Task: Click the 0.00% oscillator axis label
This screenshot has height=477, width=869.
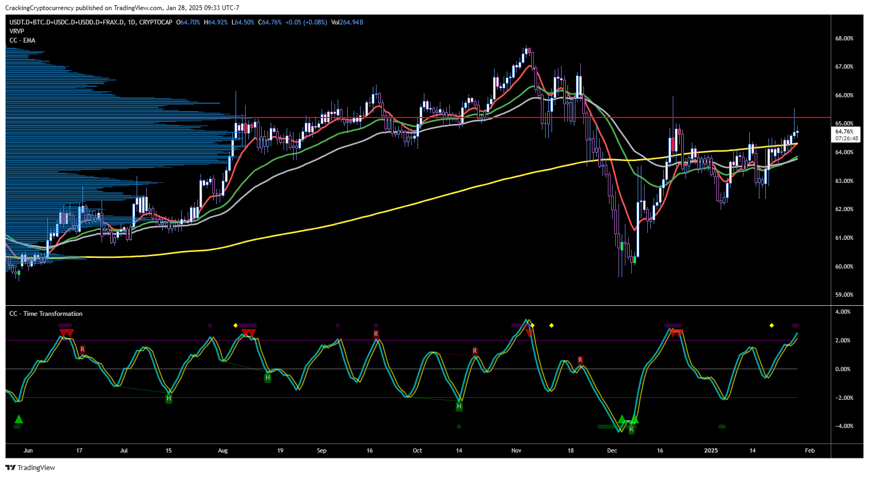Action: pos(843,369)
